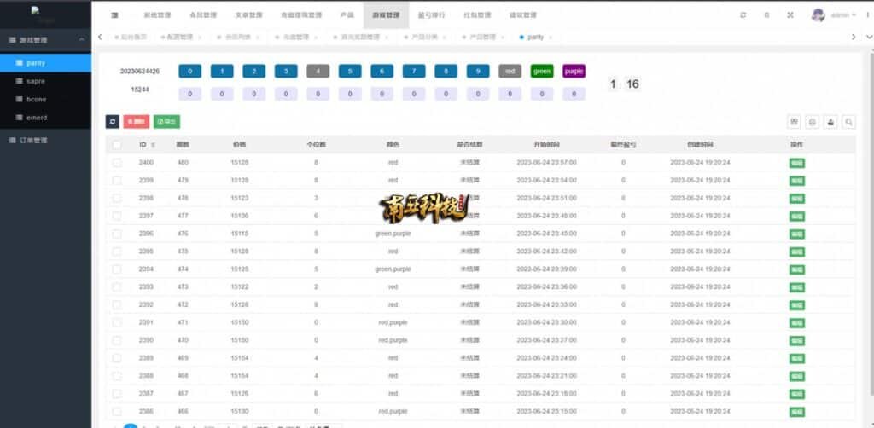
Task: Click the dark table refresh button
Action: 112,122
